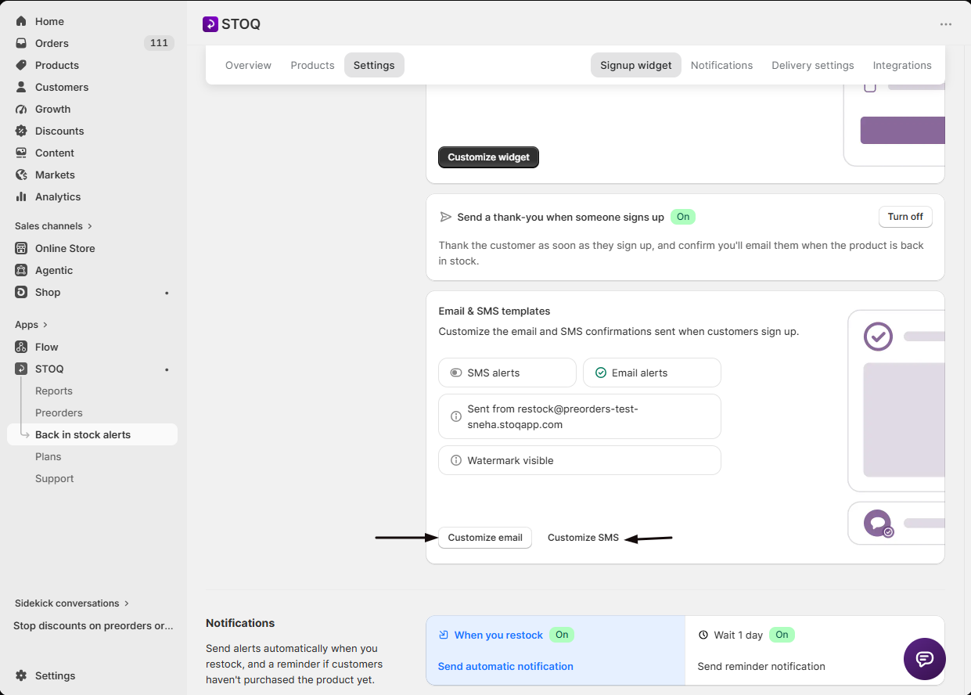Select the Settings tab in STOQ
This screenshot has width=971, height=695.
tap(374, 65)
